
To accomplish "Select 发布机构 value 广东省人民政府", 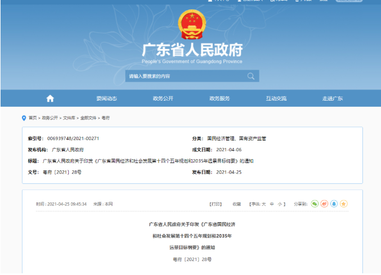I will coord(68,150).
